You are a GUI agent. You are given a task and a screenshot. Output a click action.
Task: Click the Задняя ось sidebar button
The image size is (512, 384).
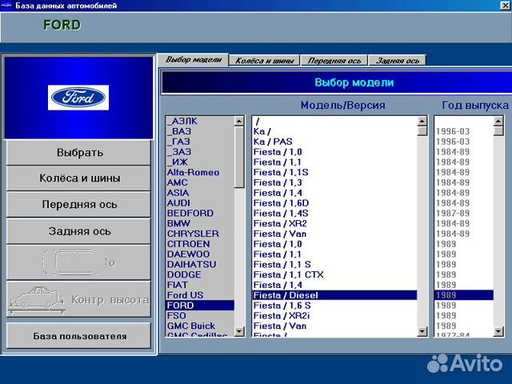pos(78,231)
